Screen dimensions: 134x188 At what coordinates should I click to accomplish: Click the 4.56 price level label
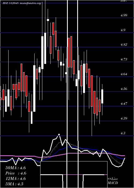tap(124, 89)
